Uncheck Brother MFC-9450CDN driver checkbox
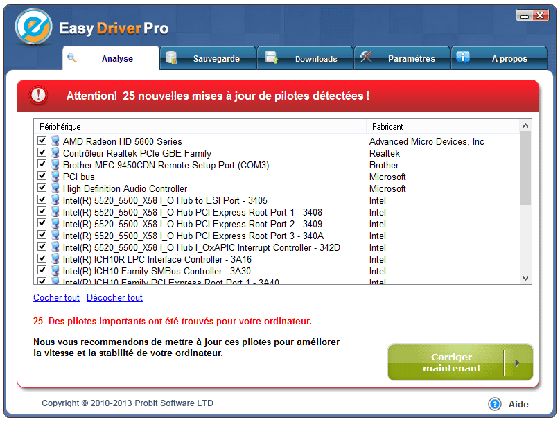Screen dimensions: 560x422 (x=42, y=165)
